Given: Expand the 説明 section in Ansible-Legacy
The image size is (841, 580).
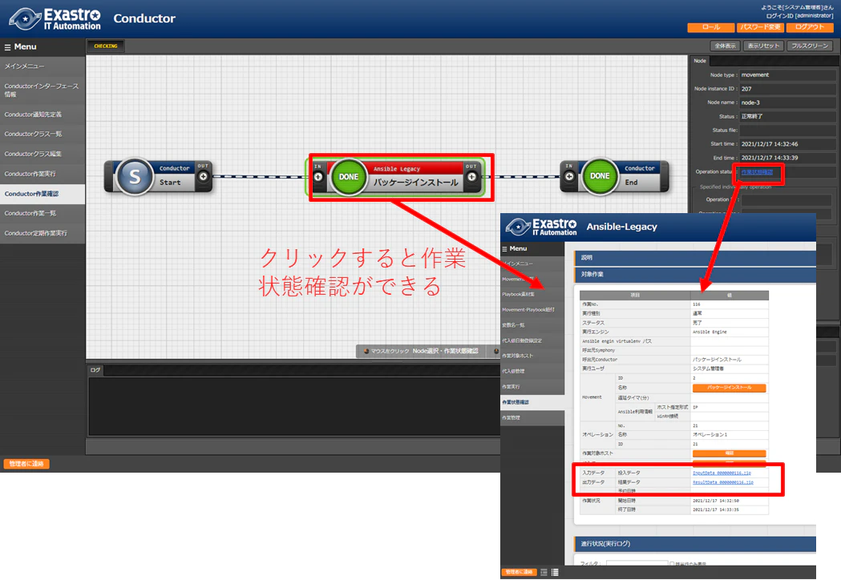Looking at the screenshot, I should (x=694, y=258).
